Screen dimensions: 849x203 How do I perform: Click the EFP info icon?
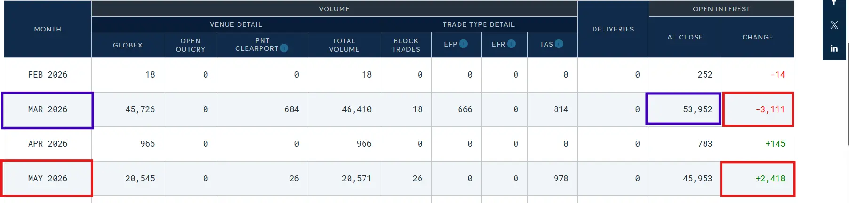pos(463,44)
